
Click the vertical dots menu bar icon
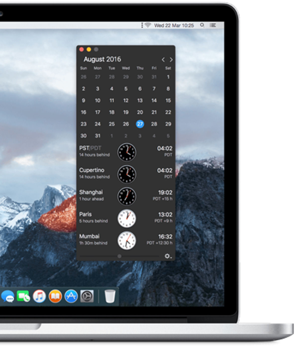tap(142, 25)
